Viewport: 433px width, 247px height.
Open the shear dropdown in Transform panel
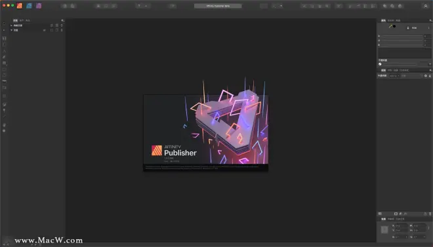[x=424, y=237]
